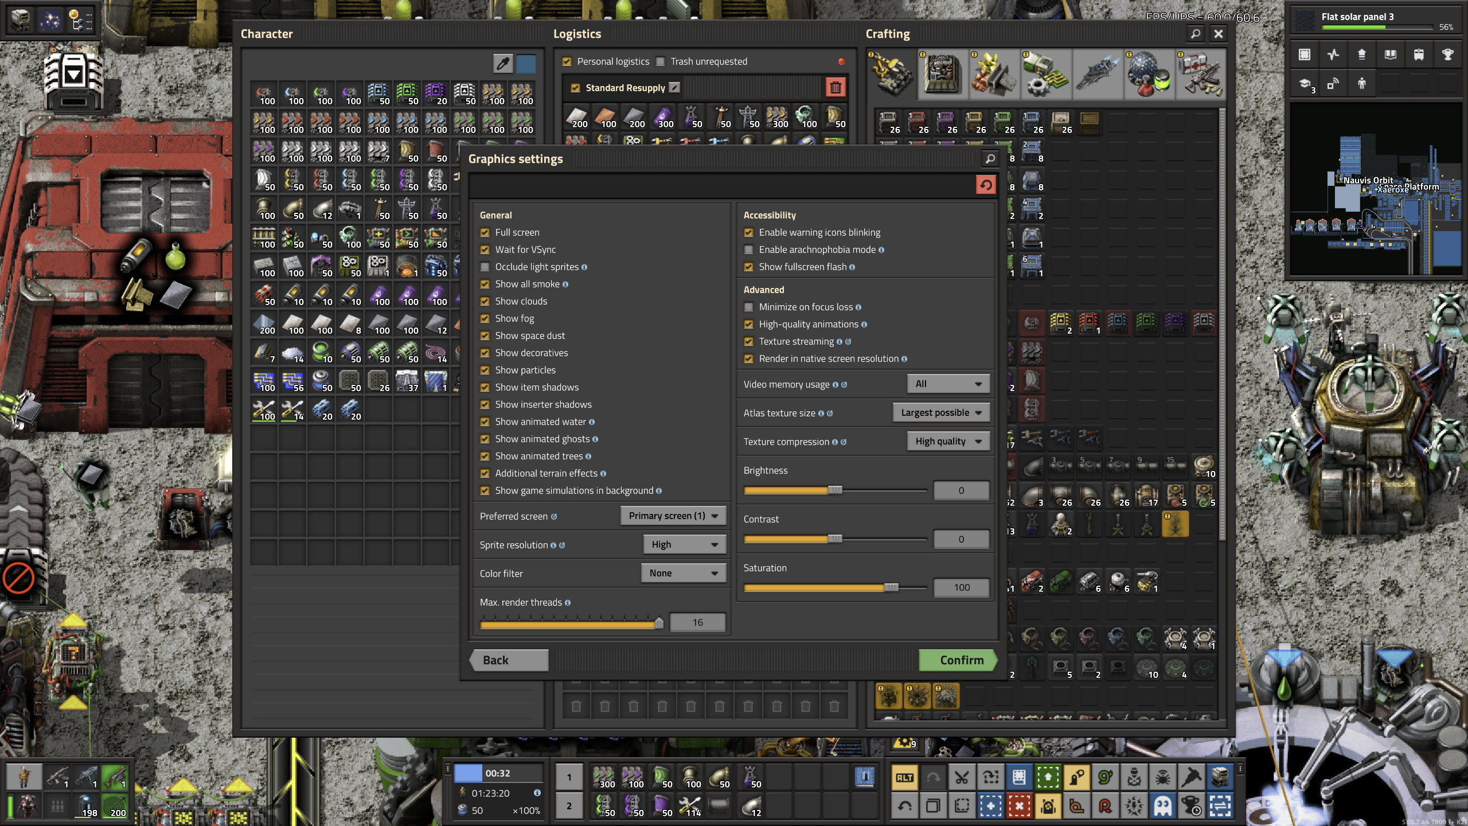The image size is (1468, 826).
Task: Click the Max. render threads slider handle
Action: tap(659, 622)
